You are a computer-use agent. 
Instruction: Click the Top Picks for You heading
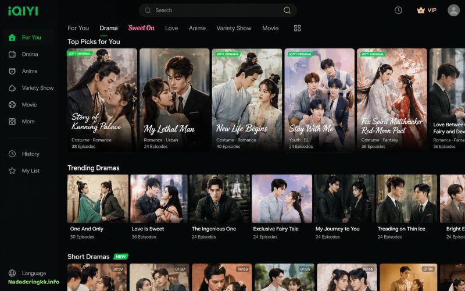point(94,41)
